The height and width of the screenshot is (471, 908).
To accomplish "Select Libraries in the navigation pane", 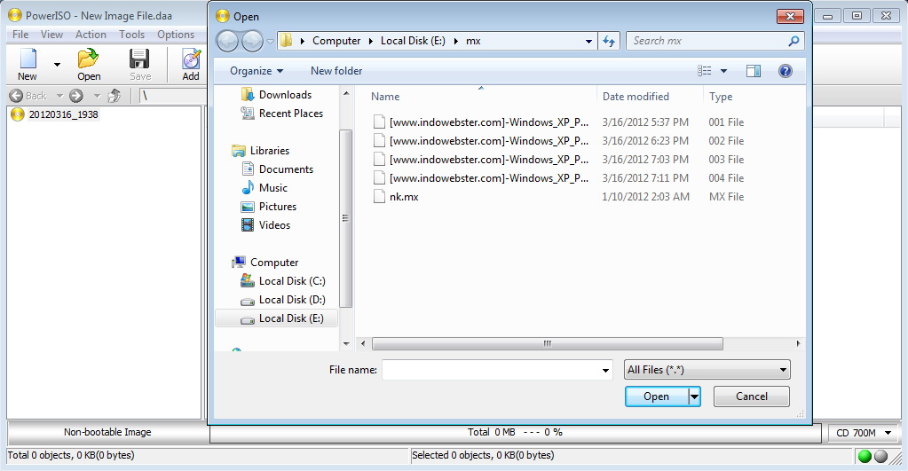I will coord(261,151).
